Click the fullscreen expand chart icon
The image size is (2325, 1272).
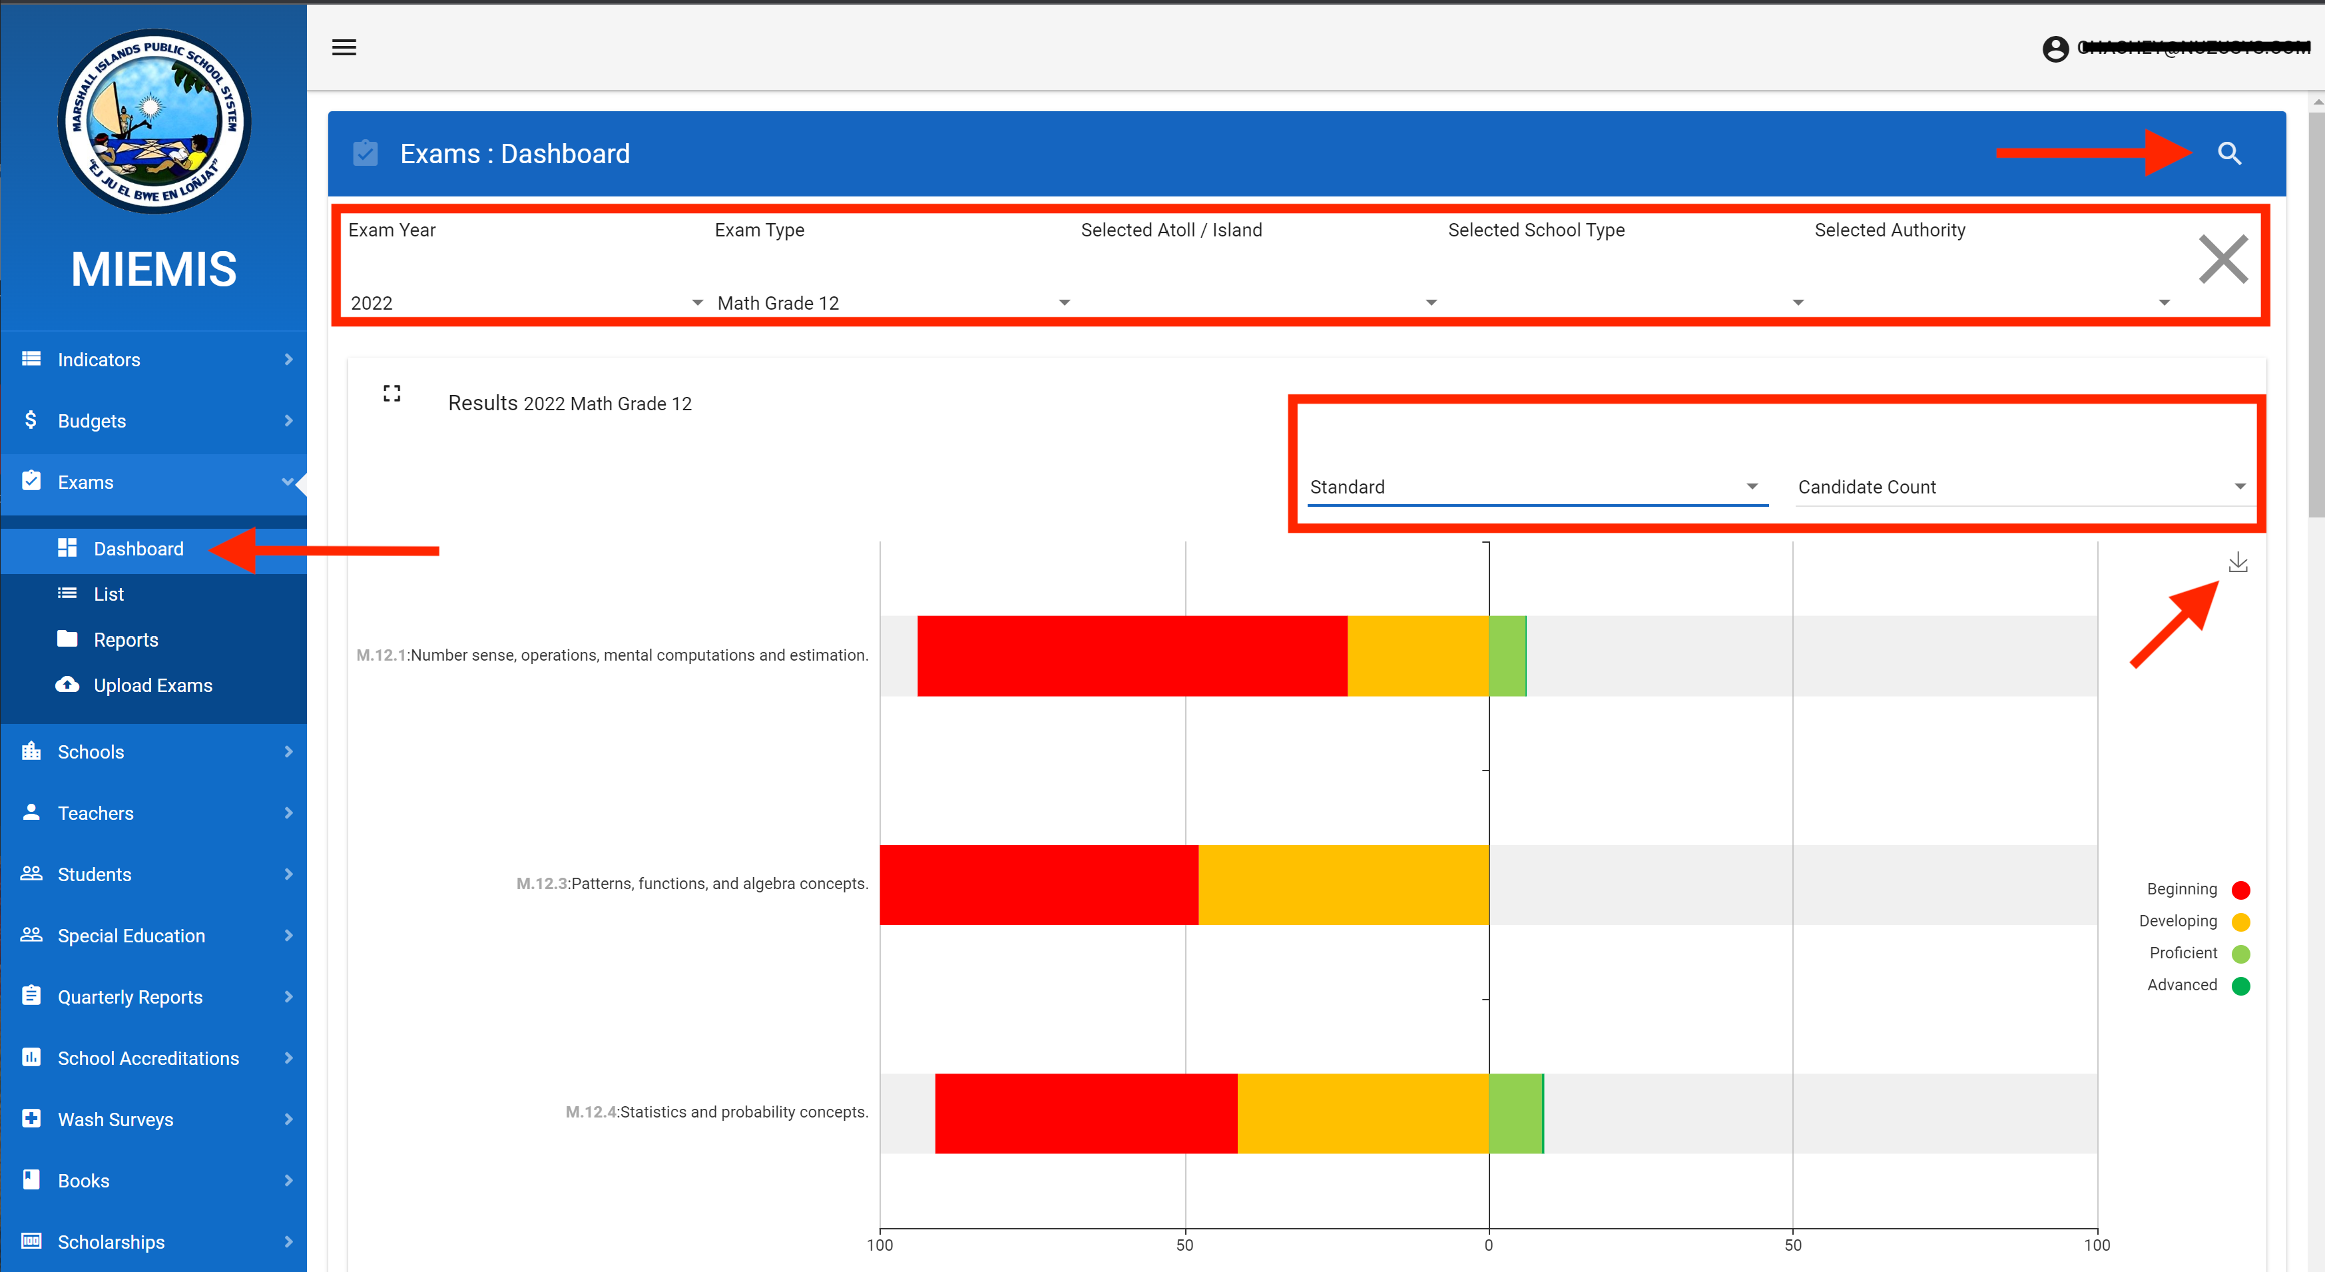click(391, 394)
